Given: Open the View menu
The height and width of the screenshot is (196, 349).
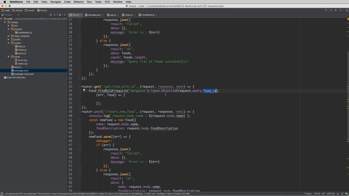Looking at the screenshot, I should tap(44, 2).
